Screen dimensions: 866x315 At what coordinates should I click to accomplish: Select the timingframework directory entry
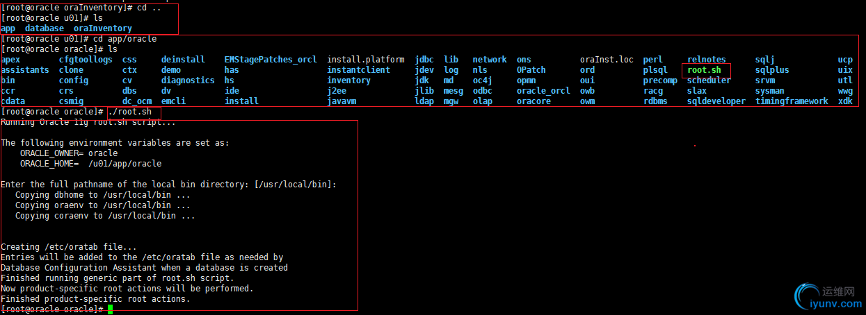(792, 101)
